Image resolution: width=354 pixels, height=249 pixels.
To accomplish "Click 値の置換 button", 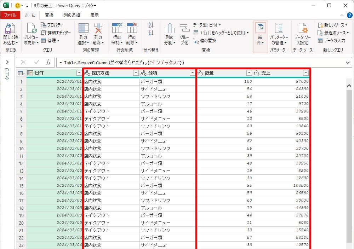I will point(207,40).
